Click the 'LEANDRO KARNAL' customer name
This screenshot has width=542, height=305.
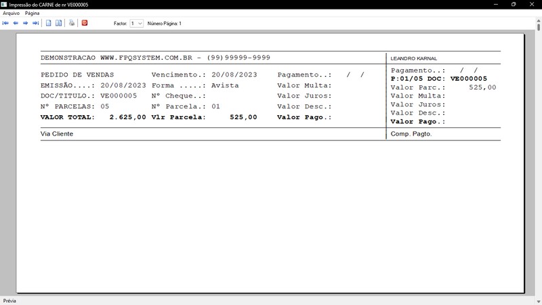[x=413, y=58]
